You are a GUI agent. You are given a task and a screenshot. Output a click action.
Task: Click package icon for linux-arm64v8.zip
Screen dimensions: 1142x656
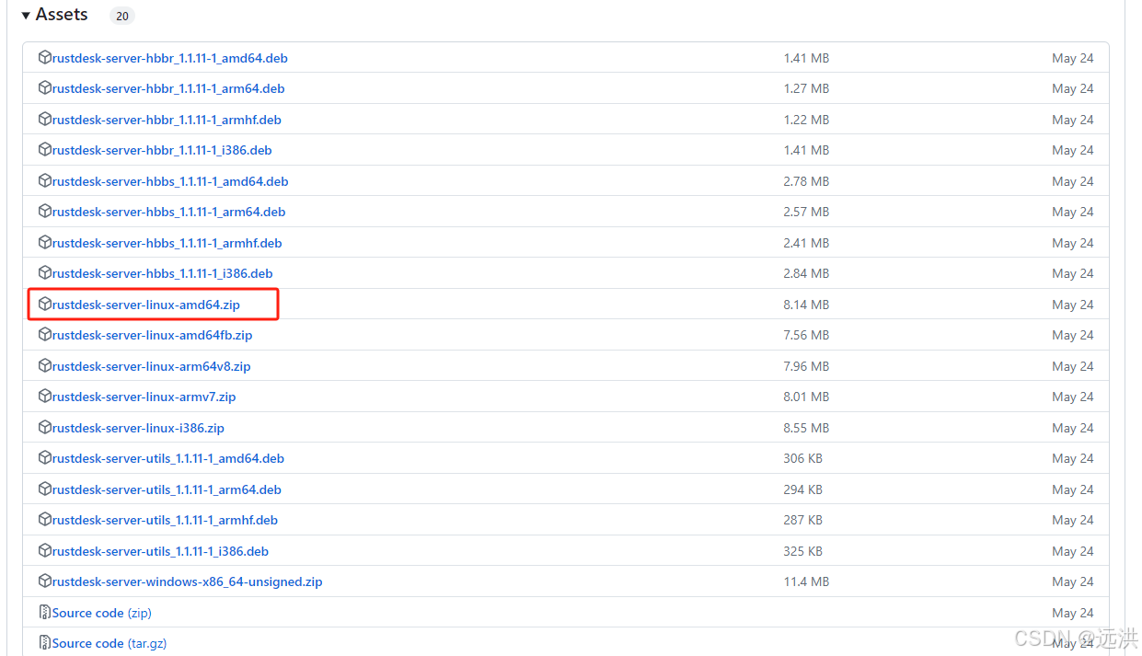(x=45, y=365)
